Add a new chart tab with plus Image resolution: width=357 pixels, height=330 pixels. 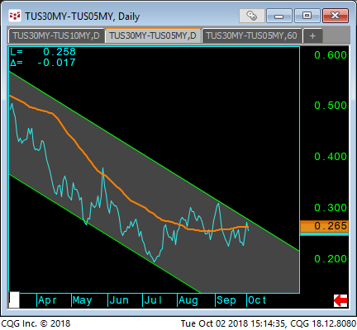click(312, 36)
